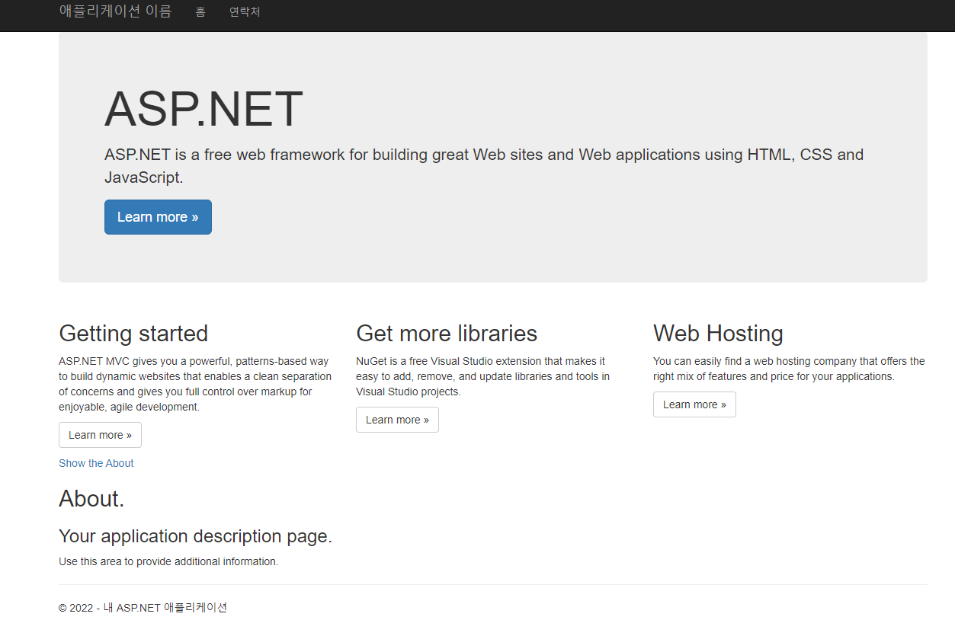
Task: Click Learn more under Web Hosting
Action: click(x=694, y=404)
